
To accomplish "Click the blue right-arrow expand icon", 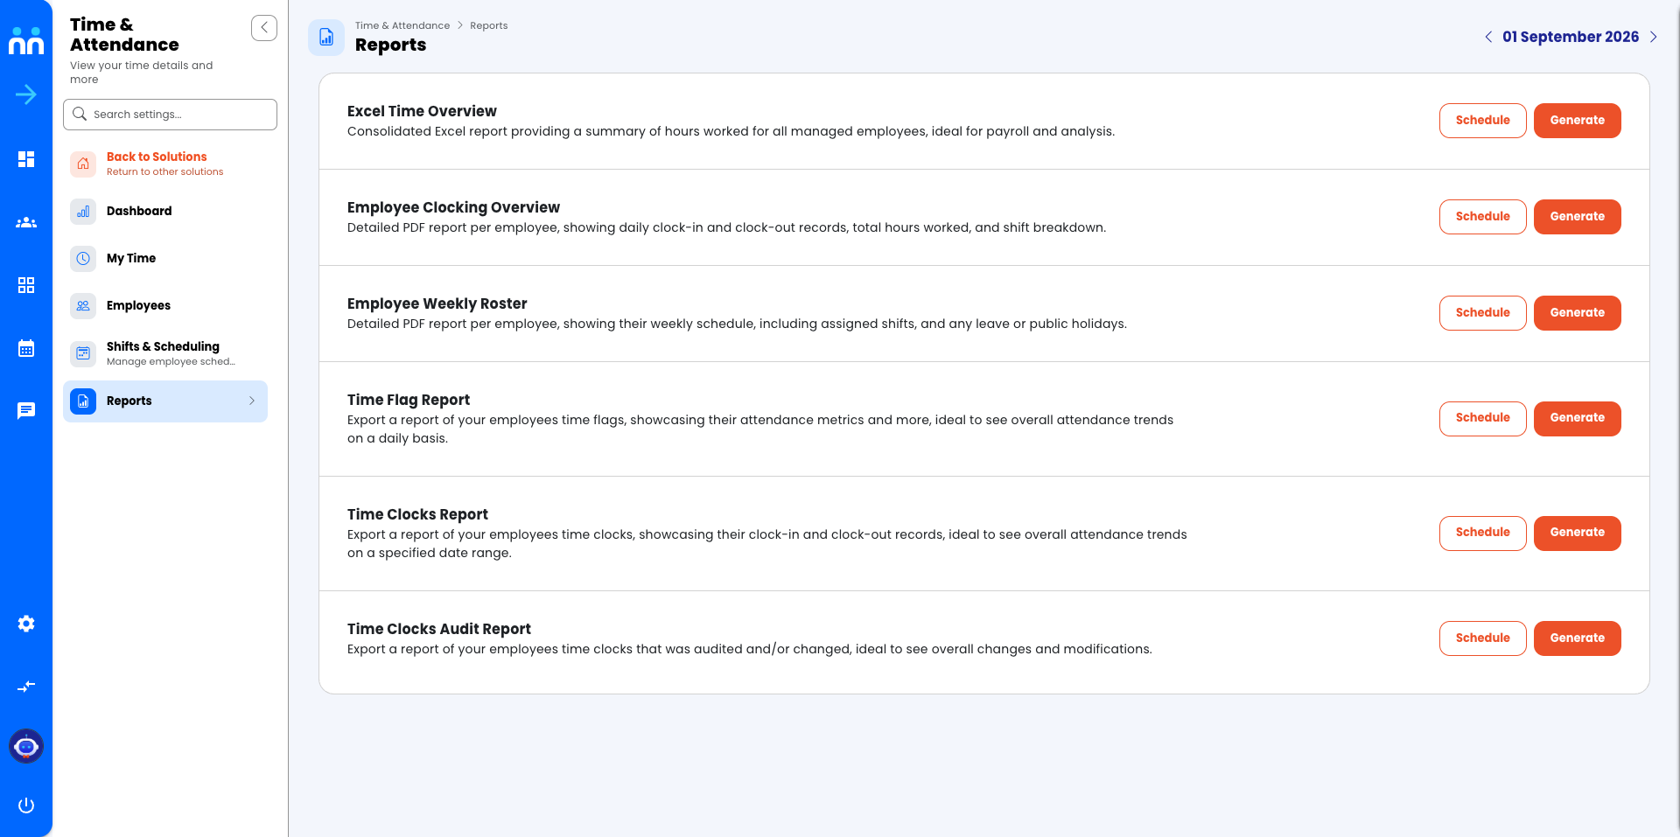I will click(26, 94).
